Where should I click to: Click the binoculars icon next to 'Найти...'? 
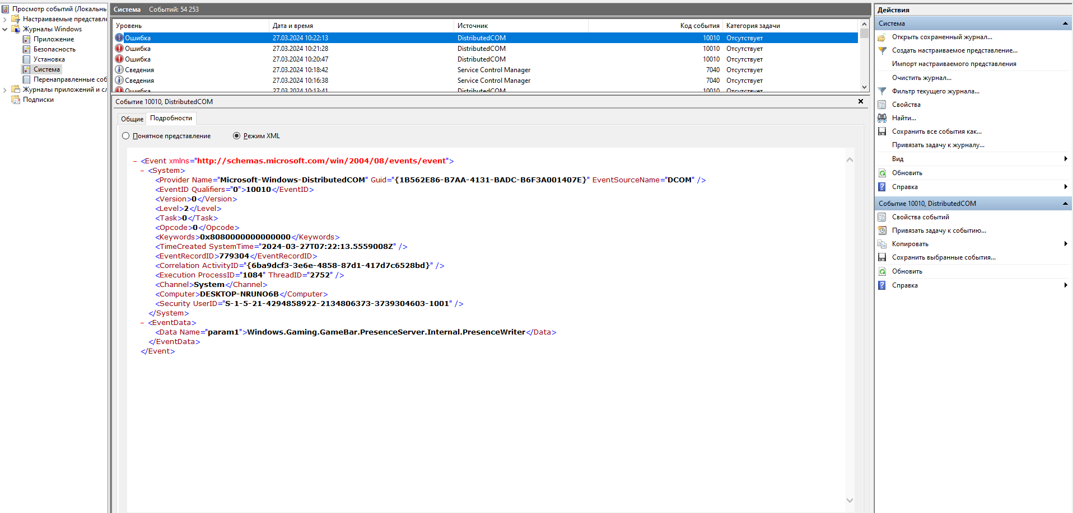tap(882, 118)
